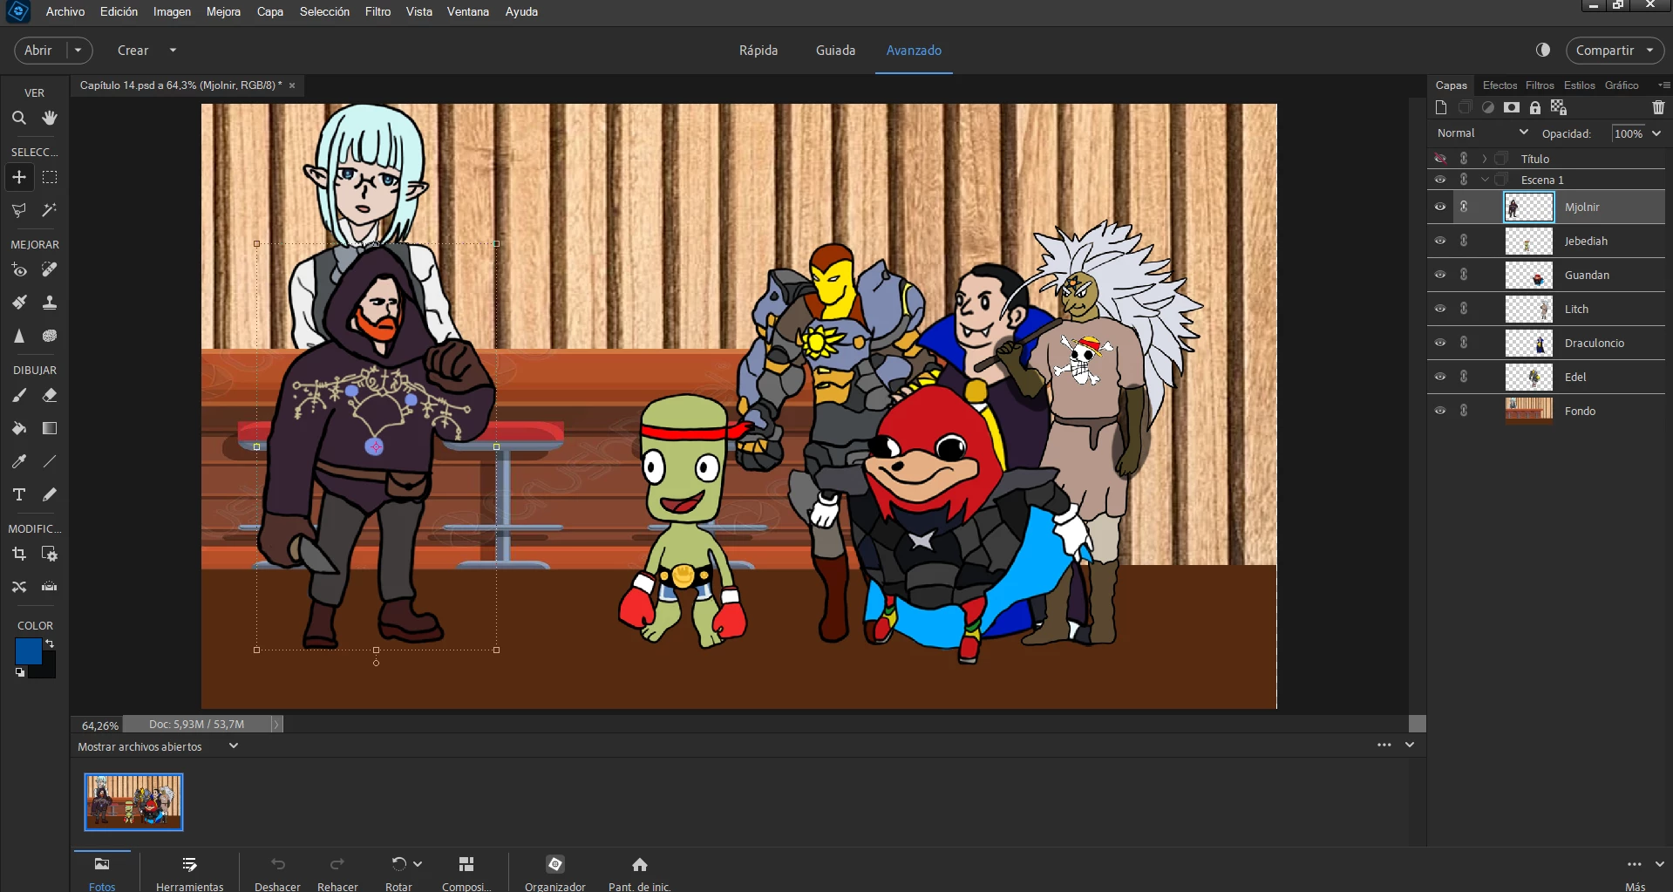Collapse the Escena 1 layer group
This screenshot has height=892, width=1673.
point(1485,180)
